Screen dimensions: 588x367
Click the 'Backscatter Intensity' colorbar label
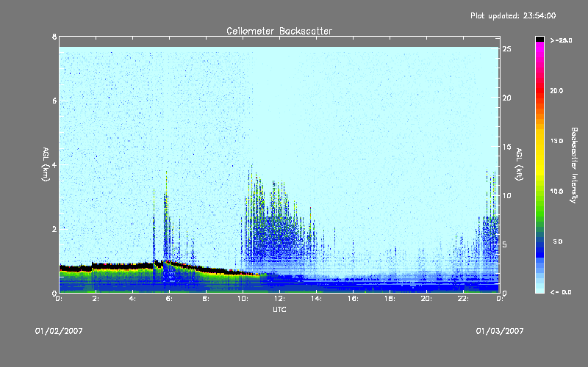point(574,165)
